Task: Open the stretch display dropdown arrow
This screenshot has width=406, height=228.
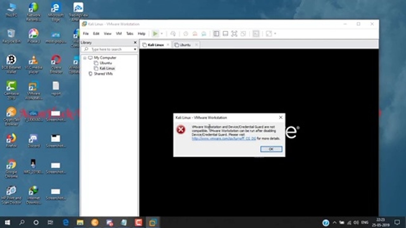Action: [275, 34]
